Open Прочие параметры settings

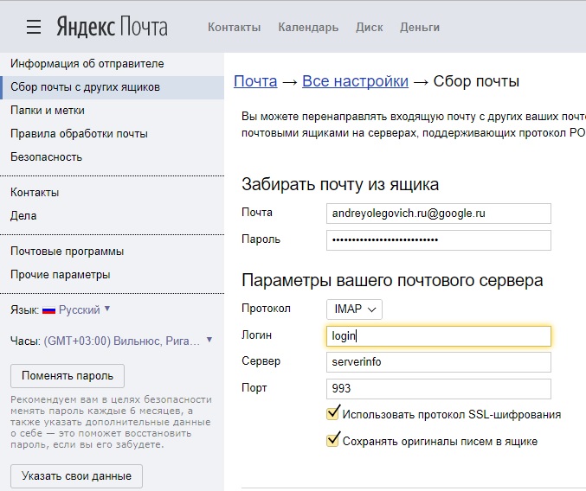tap(113, 275)
